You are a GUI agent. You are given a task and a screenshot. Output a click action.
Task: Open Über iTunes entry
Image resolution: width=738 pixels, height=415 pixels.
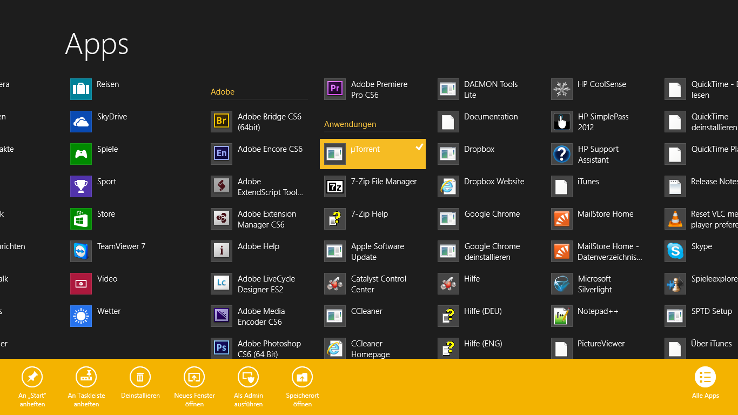pos(701,348)
